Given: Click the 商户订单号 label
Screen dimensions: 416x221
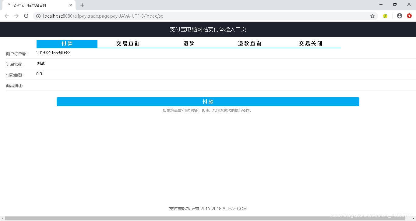Looking at the screenshot, I should pyautogui.click(x=18, y=54).
